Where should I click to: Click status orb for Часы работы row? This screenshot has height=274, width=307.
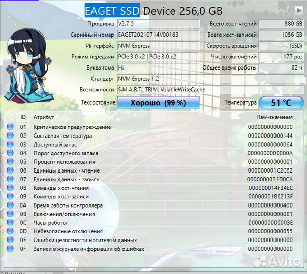(10, 222)
